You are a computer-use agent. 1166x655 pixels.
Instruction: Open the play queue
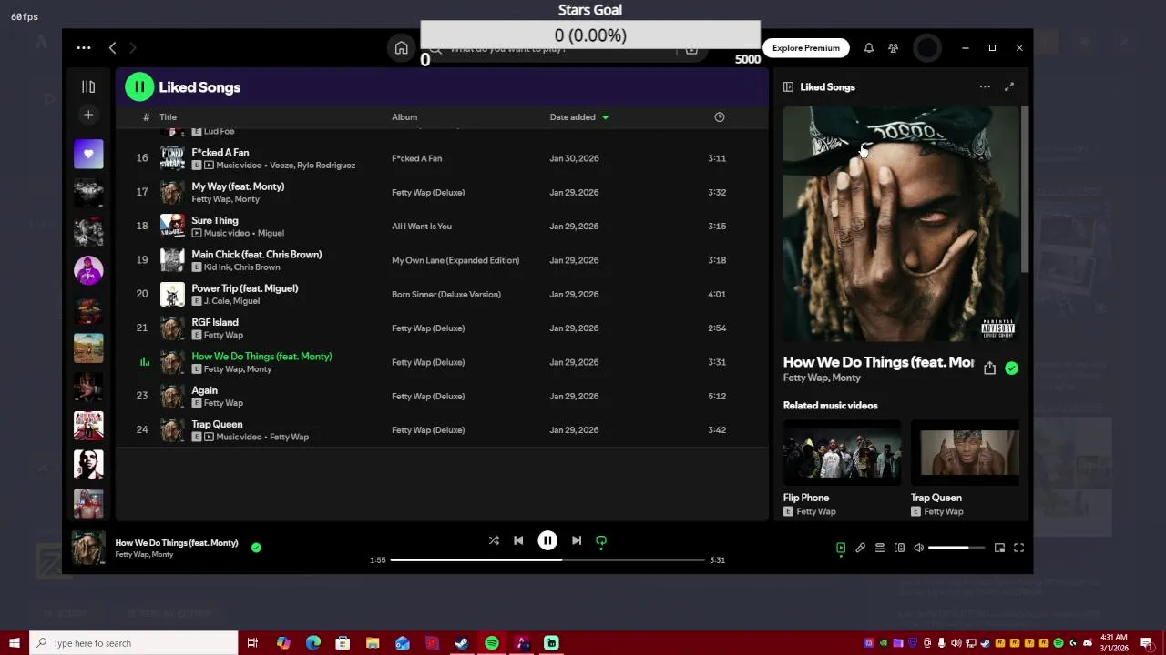(x=880, y=548)
